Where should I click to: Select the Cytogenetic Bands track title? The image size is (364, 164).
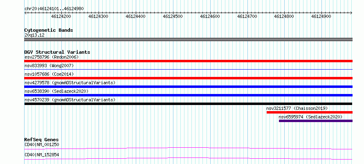tap(49, 30)
